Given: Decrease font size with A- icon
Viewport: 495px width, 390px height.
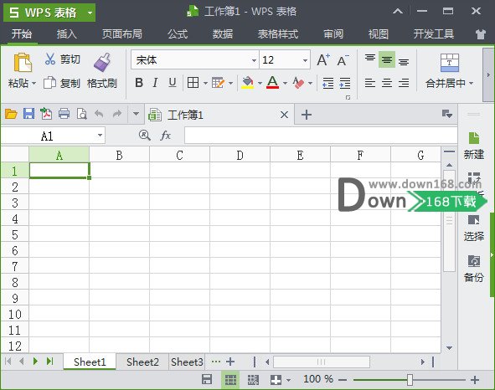Looking at the screenshot, I should 343,60.
